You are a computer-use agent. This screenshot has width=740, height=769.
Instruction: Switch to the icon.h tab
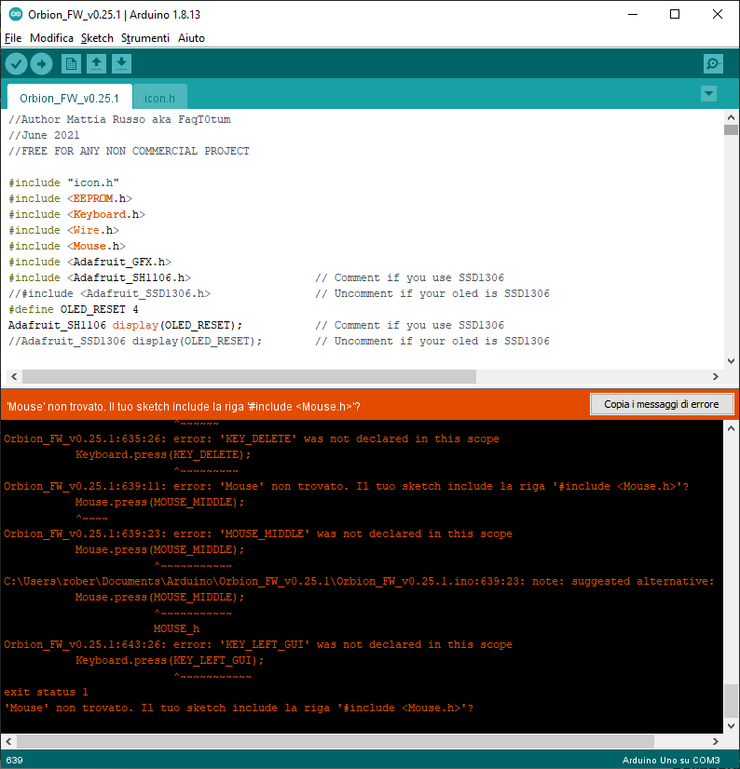pyautogui.click(x=159, y=98)
